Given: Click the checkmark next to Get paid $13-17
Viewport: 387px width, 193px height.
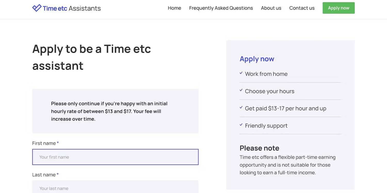Looking at the screenshot, I should point(241,108).
